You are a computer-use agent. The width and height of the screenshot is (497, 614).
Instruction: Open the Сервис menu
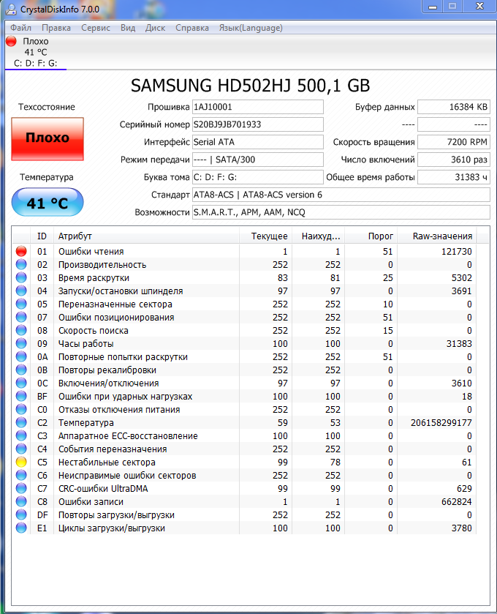click(96, 28)
